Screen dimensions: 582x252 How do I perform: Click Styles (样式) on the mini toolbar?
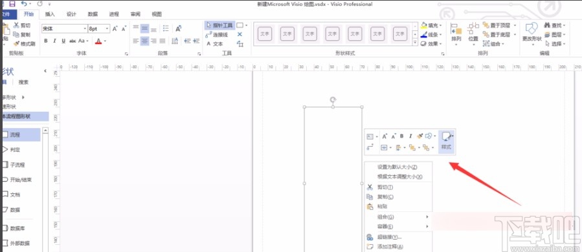click(447, 142)
